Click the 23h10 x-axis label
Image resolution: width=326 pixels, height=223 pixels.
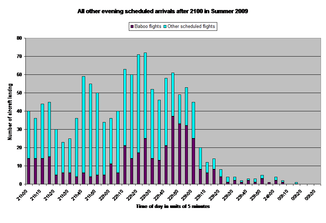(201, 195)
